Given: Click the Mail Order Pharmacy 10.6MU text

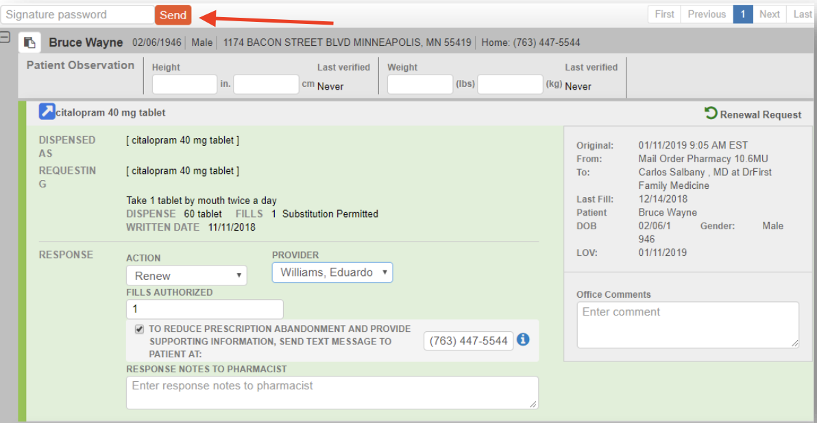Looking at the screenshot, I should pos(703,159).
